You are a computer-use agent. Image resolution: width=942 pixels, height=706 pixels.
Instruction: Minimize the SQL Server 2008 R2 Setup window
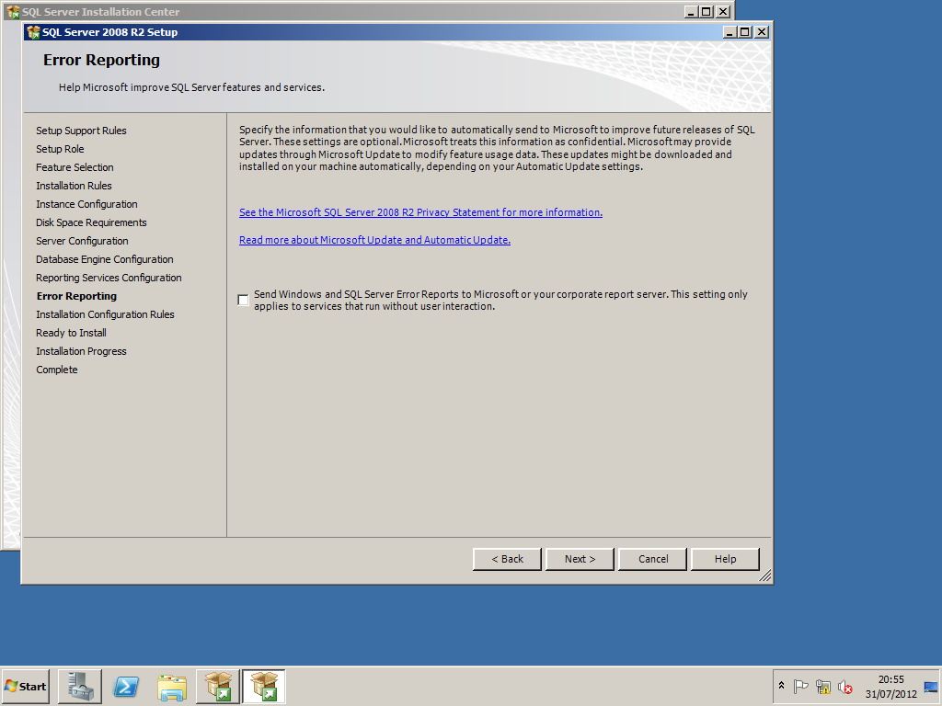click(x=729, y=32)
